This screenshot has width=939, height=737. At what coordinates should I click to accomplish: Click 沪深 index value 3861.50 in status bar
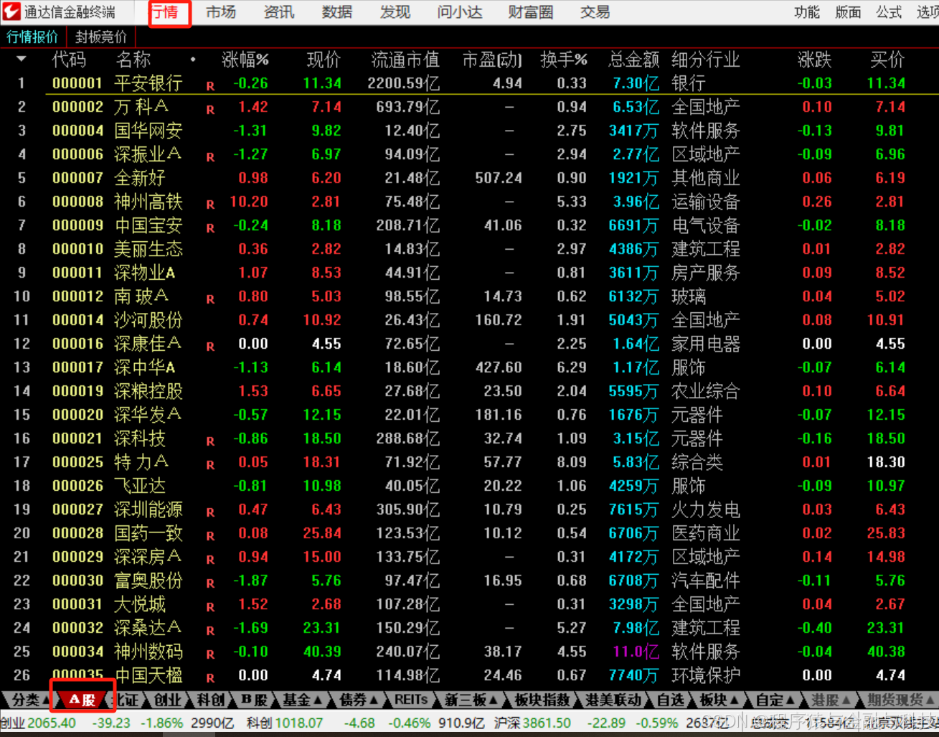click(x=547, y=723)
